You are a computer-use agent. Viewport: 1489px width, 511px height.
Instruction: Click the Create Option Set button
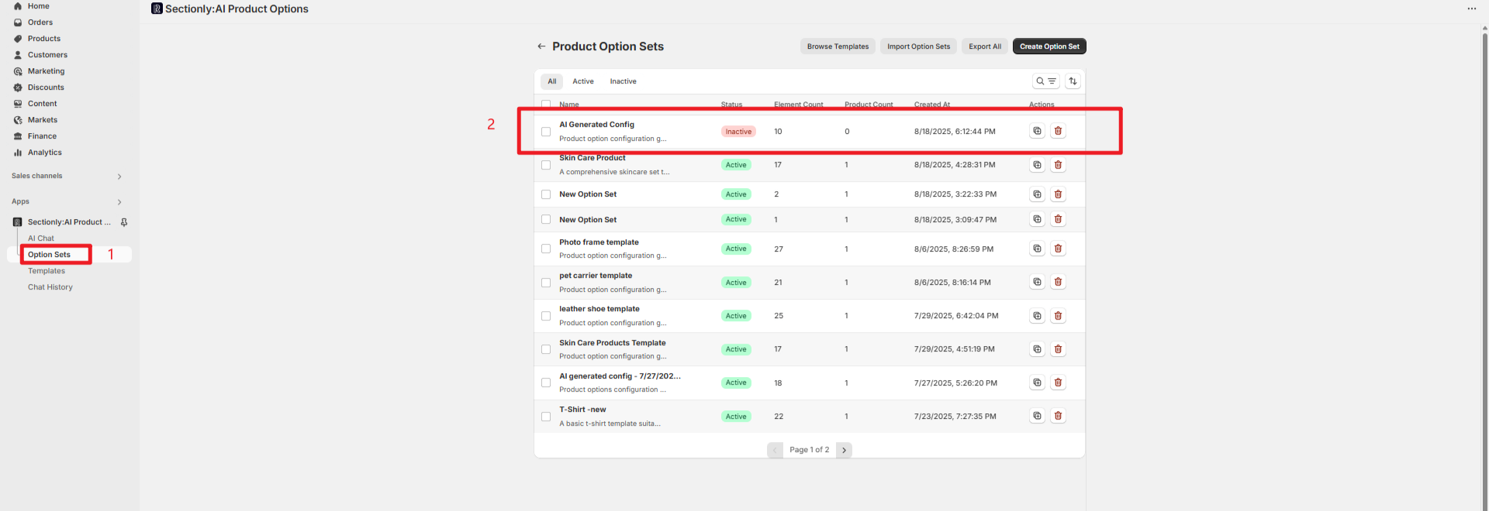1049,46
